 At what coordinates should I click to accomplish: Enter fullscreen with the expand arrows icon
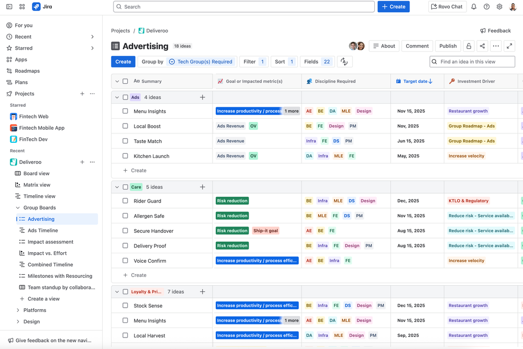(x=509, y=46)
